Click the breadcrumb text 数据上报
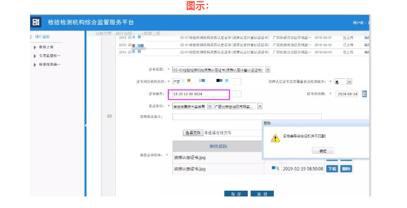407x208 pixels. [152, 33]
